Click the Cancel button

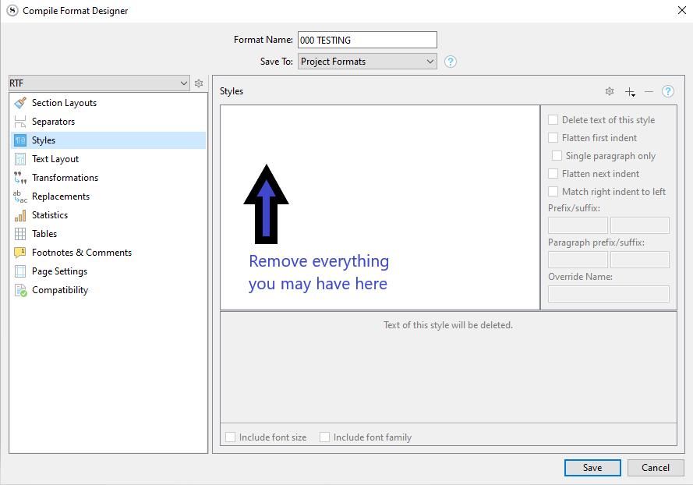pos(655,468)
